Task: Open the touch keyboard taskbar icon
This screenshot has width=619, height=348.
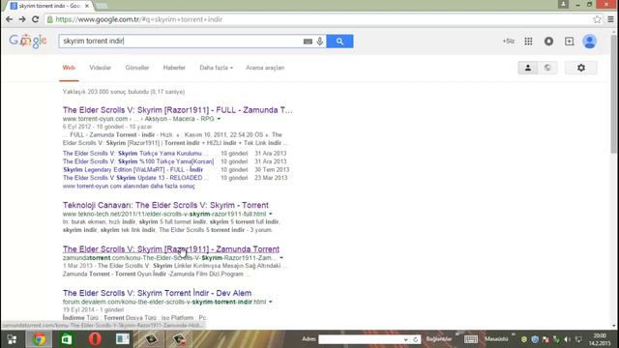Action: click(471, 339)
